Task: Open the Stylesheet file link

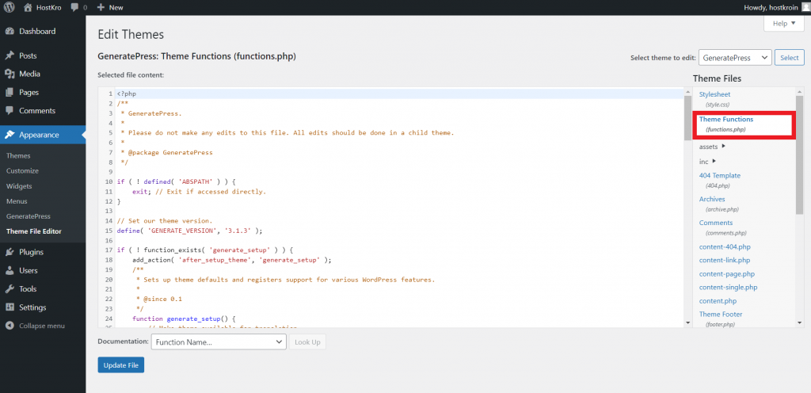Action: coord(715,94)
